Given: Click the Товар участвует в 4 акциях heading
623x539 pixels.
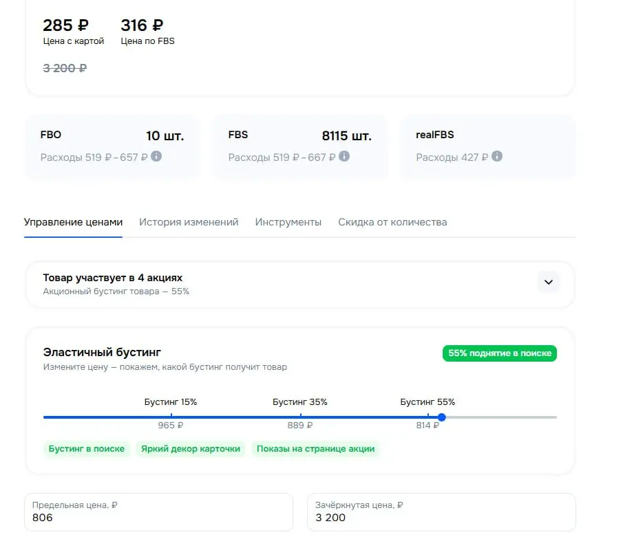Looking at the screenshot, I should [x=112, y=278].
